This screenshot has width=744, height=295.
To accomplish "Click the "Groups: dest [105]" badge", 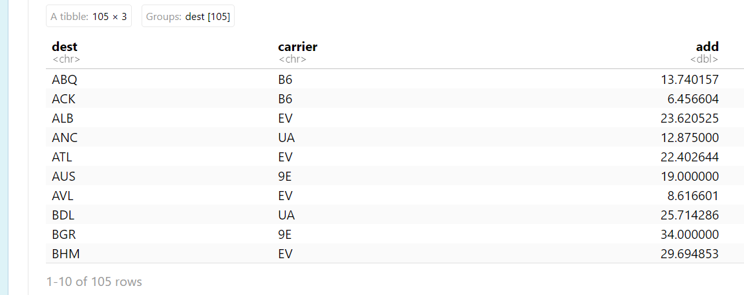I will [x=187, y=17].
